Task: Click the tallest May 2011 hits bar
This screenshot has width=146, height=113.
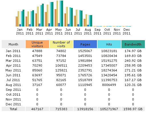Action: coord(60,13)
